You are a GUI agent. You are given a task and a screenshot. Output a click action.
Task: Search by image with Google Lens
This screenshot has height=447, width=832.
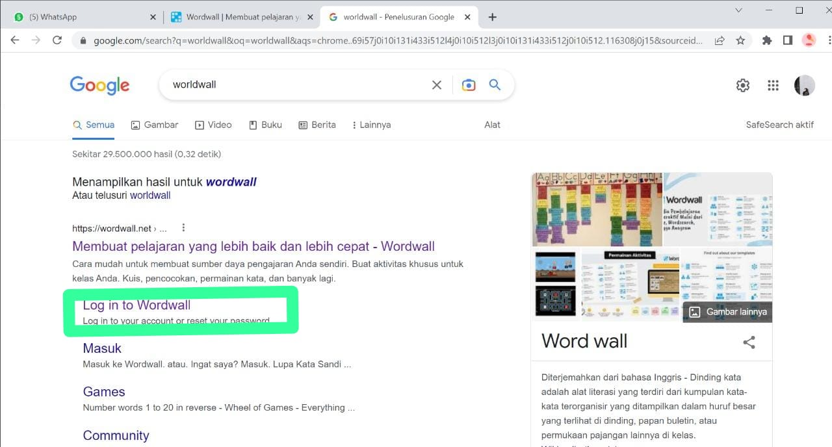pos(469,85)
